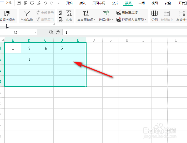
Task: Click the 高亮重复项 icon
Action: coord(86,13)
